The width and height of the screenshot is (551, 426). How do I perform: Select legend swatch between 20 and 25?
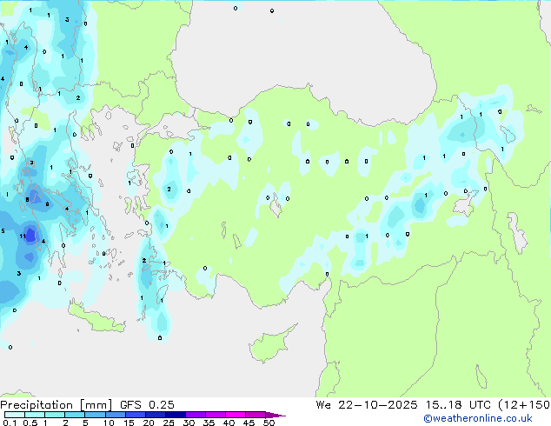156,415
